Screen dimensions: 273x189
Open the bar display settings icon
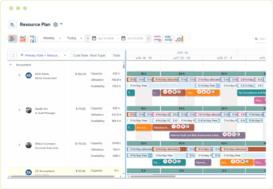(168, 39)
